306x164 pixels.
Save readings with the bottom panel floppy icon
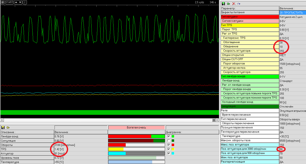click(x=3, y=127)
